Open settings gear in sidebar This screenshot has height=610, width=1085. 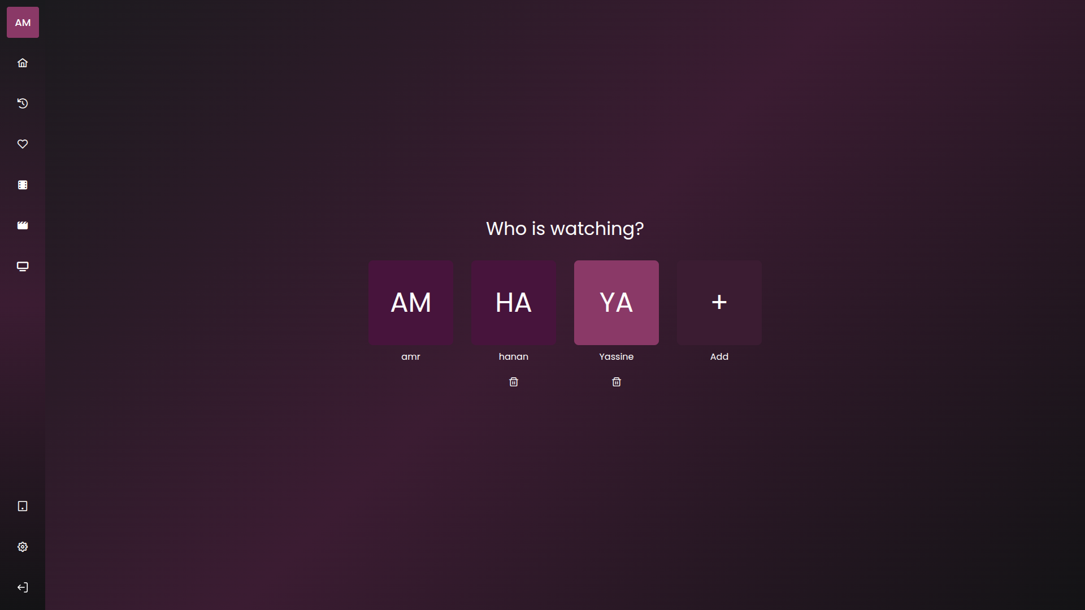[23, 547]
